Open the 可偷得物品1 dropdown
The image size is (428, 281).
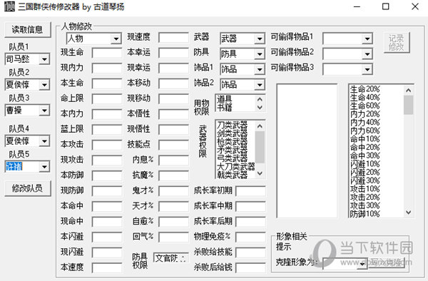click(x=367, y=39)
